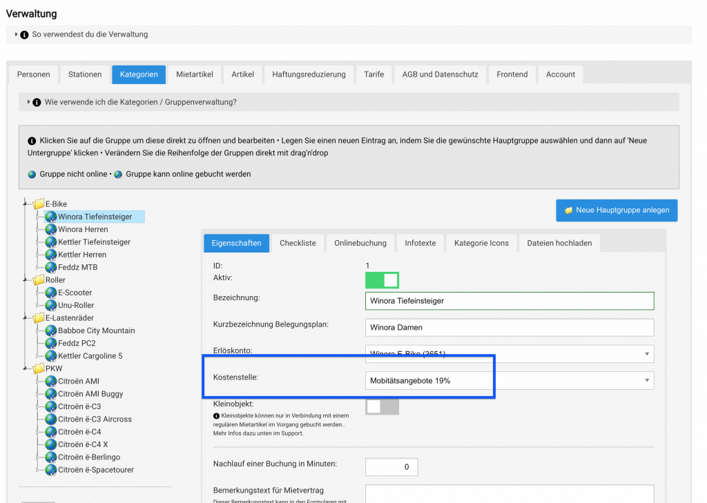Screen dimensions: 707x503
Task: Click globe icon beside Citroën ë-C4 X
Action: 51,444
